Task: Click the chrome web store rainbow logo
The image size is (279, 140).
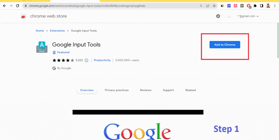Action: pyautogui.click(x=23, y=16)
